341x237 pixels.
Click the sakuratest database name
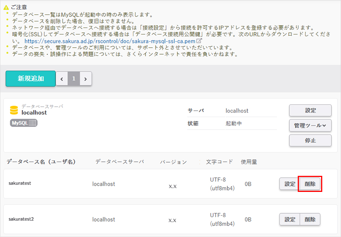(x=20, y=183)
